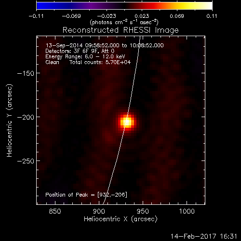Click the y-axis tick label -150
The height and width of the screenshot is (241, 241).
[x=26, y=74]
